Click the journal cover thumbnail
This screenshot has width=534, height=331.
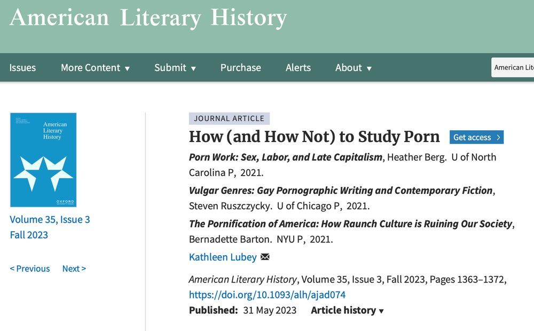(x=43, y=160)
